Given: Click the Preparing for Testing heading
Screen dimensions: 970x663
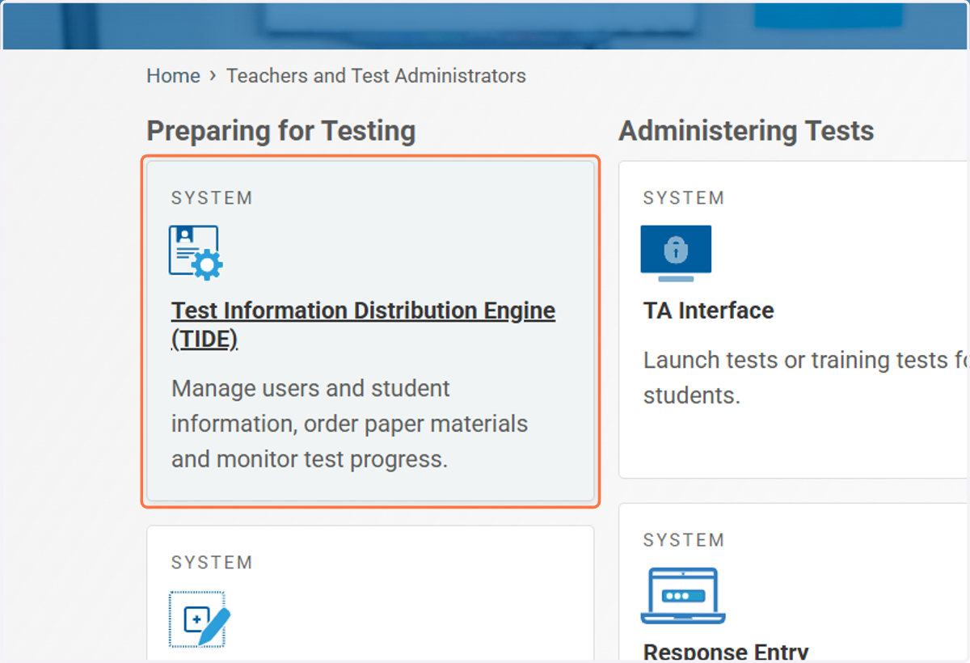Looking at the screenshot, I should pos(281,131).
